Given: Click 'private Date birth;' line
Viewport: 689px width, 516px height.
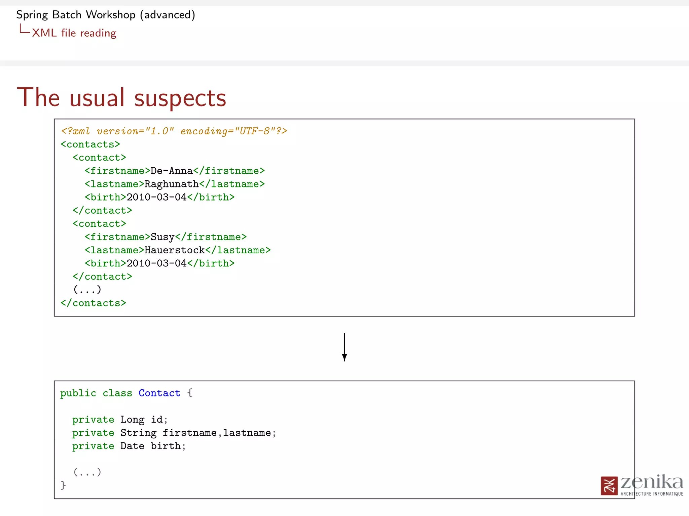Looking at the screenshot, I should coord(129,446).
